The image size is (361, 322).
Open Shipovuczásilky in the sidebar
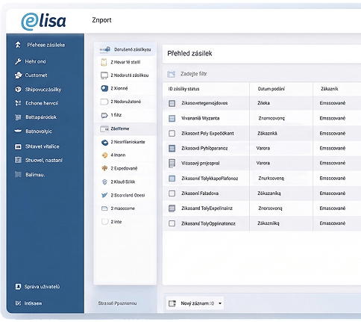pos(43,90)
